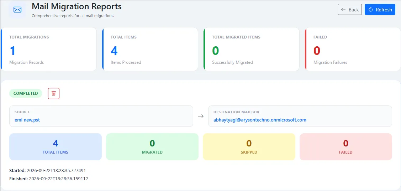Click source file name "eml new.pst"

27,120
